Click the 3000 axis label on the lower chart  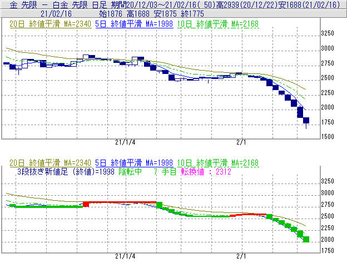(x=328, y=193)
